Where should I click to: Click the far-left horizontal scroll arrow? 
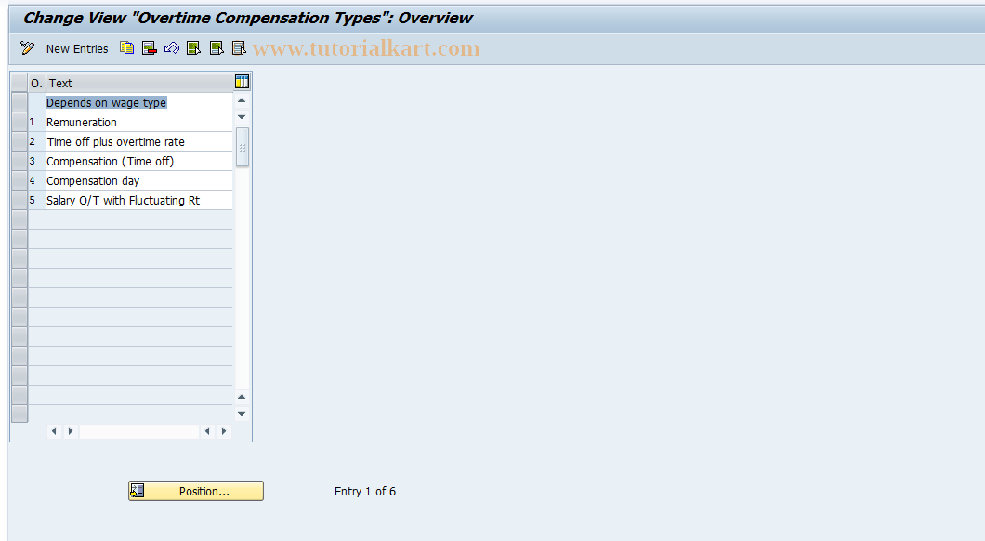54,431
